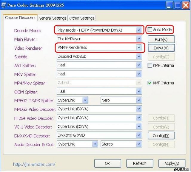The width and height of the screenshot is (191, 172).
Task: Enable the Auto Mode checkbox
Action: [150, 29]
